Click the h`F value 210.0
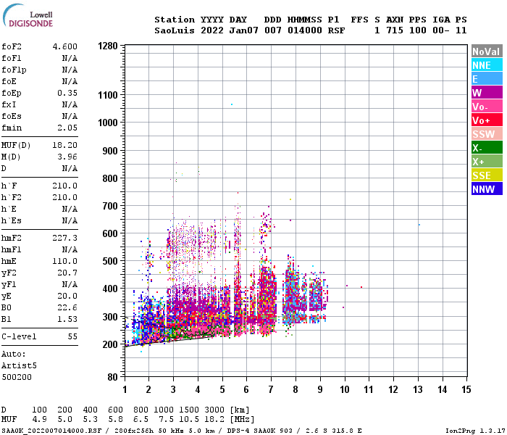The height and width of the screenshot is (435, 507). [x=65, y=186]
